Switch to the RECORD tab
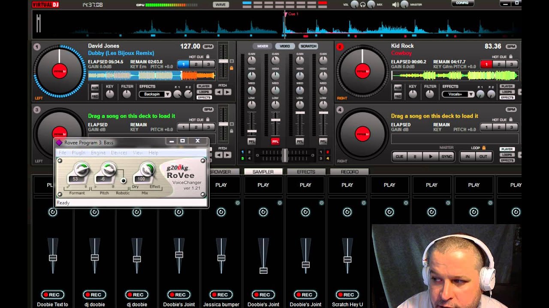Screen dimensions: 549x308 click(x=350, y=172)
